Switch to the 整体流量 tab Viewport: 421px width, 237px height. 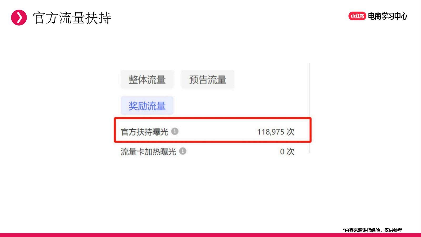(x=147, y=80)
